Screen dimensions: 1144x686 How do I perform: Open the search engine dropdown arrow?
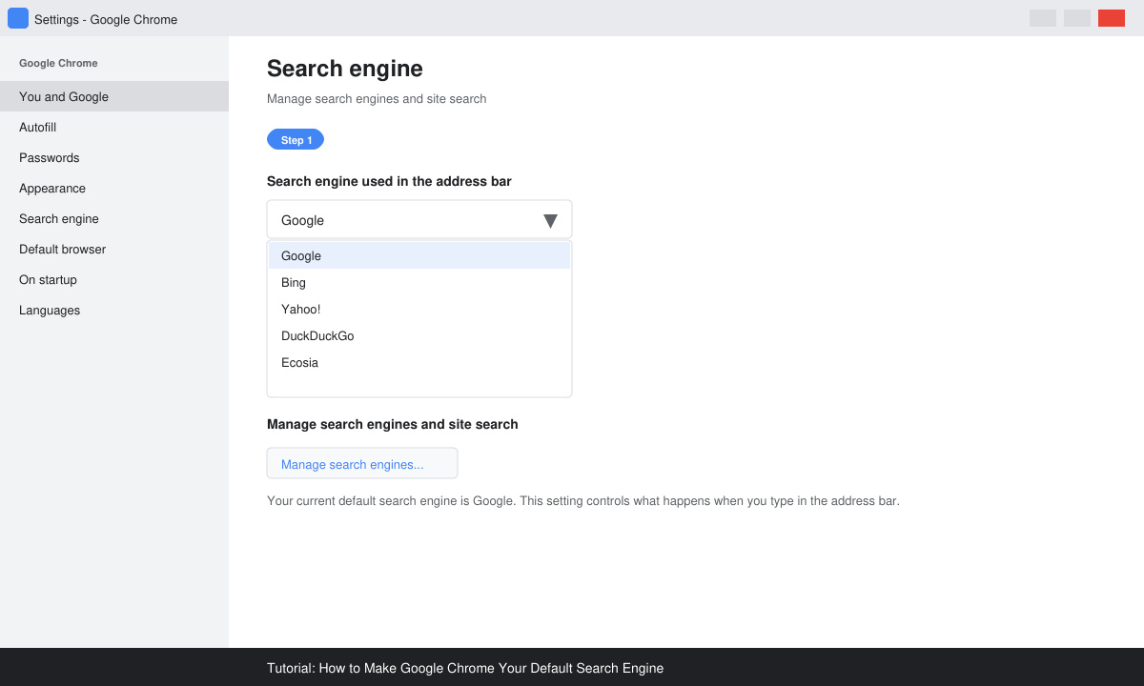[x=550, y=220]
